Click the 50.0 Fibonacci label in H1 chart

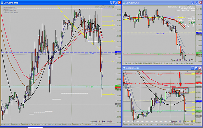[194, 106]
